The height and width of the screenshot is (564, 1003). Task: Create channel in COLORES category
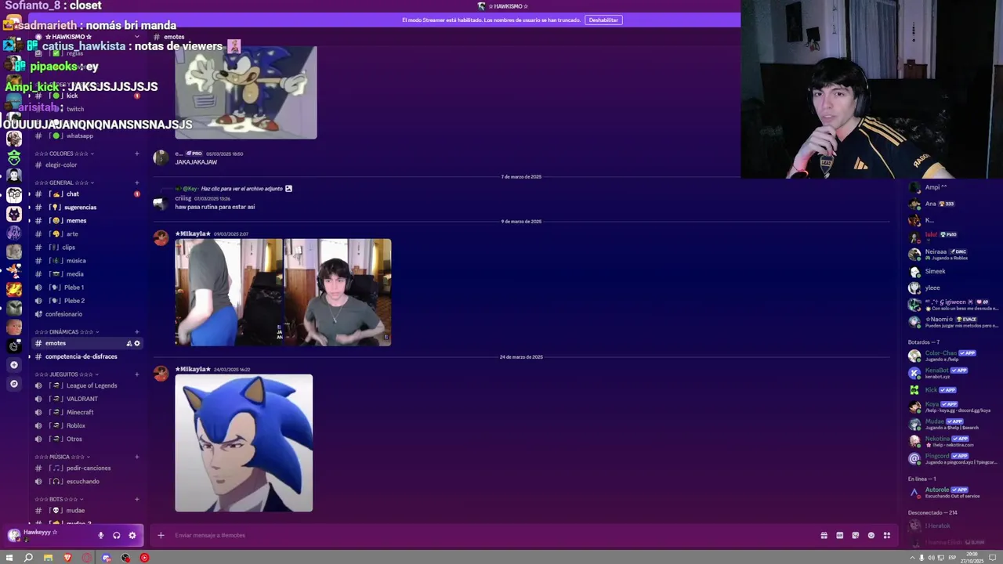pos(137,154)
